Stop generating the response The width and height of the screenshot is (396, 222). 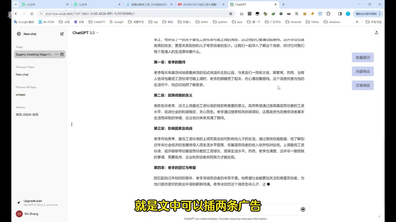[x=303, y=209]
